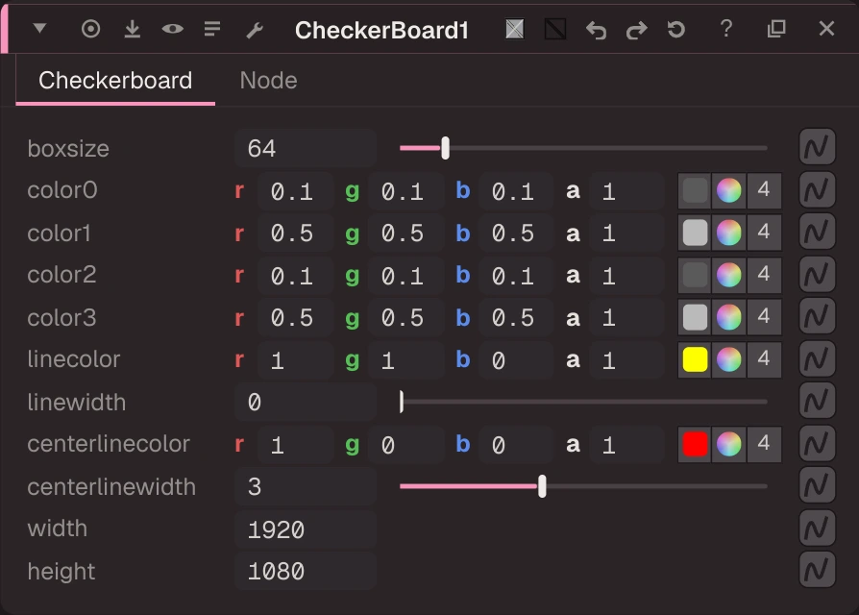Open animation menu for color1
This screenshot has height=615, width=859.
(x=817, y=232)
